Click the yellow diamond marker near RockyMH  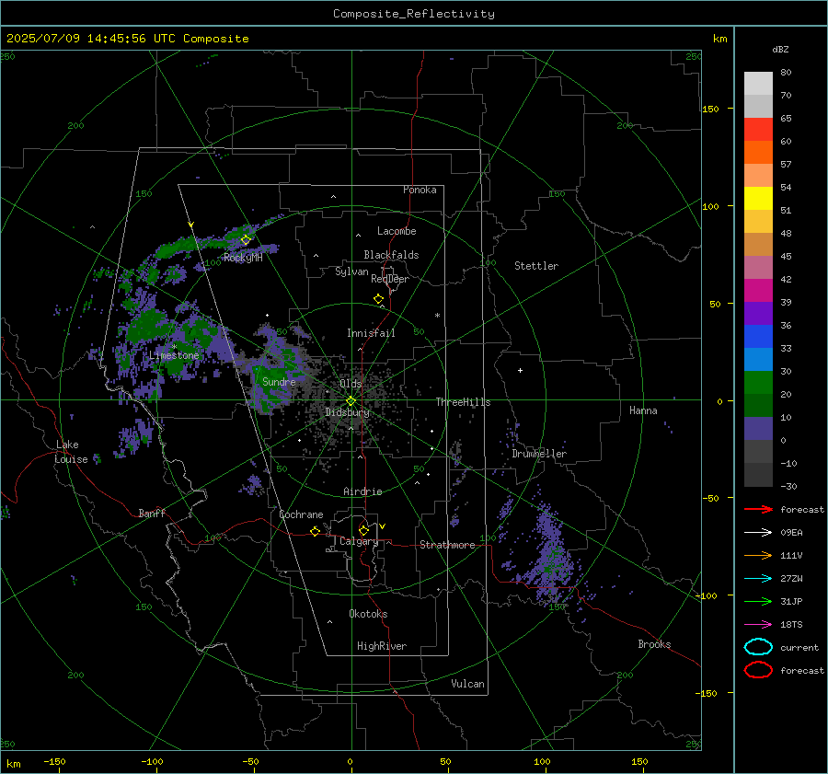click(246, 240)
